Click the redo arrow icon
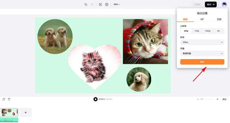The height and width of the screenshot is (123, 230). 92,5
